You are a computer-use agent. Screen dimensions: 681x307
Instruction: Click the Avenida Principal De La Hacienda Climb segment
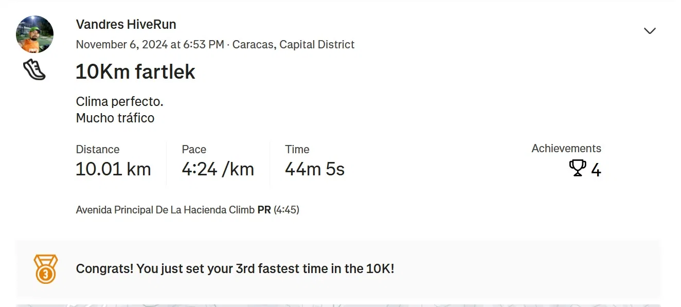(x=165, y=210)
